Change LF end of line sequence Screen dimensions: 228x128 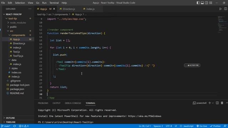coord(176,126)
